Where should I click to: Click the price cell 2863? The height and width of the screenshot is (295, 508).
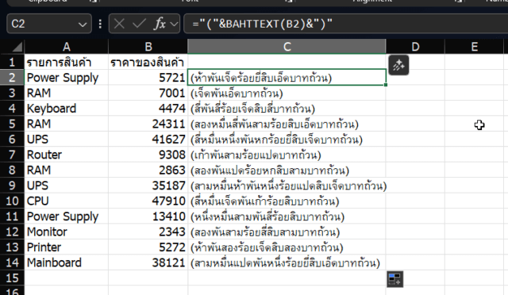click(x=148, y=170)
